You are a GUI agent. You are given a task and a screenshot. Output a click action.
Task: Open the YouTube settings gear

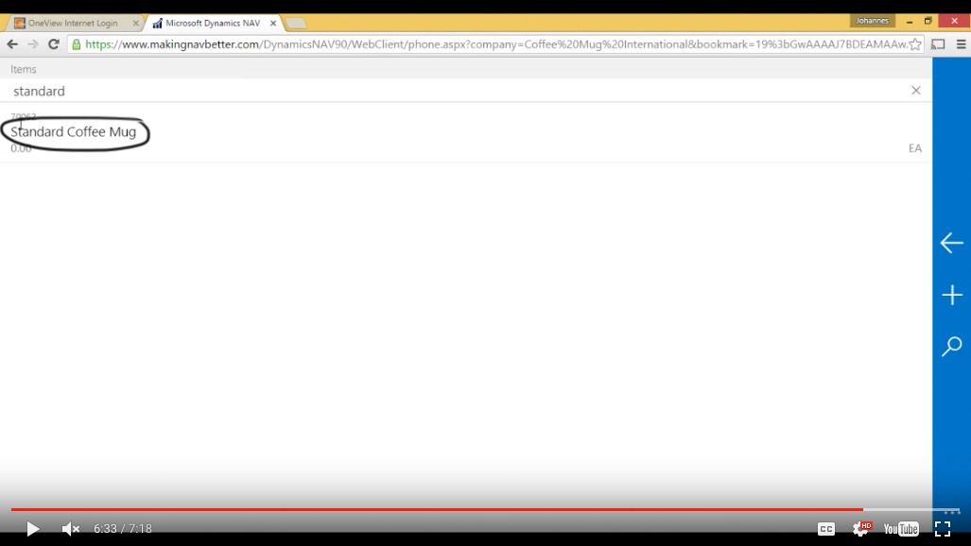(x=860, y=529)
